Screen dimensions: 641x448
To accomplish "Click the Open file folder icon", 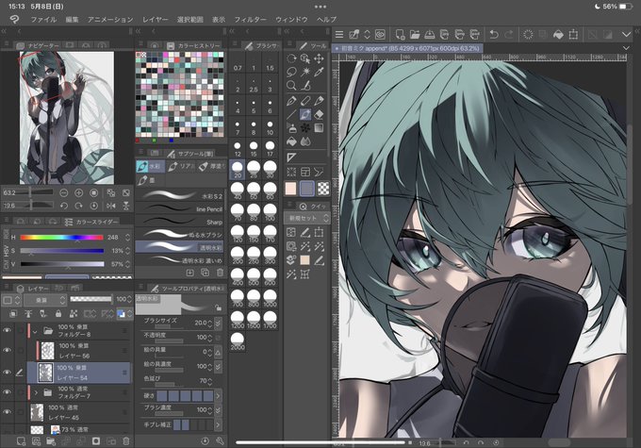I will tap(415, 34).
